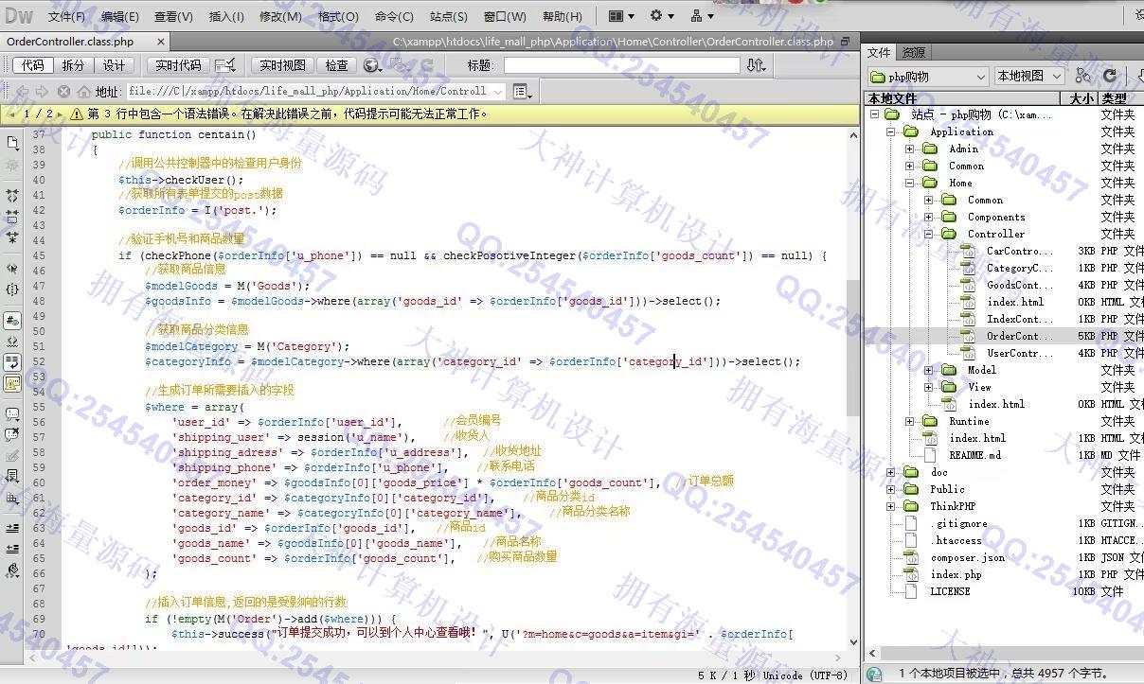
Task: Click the 实时视图 button
Action: 283,65
